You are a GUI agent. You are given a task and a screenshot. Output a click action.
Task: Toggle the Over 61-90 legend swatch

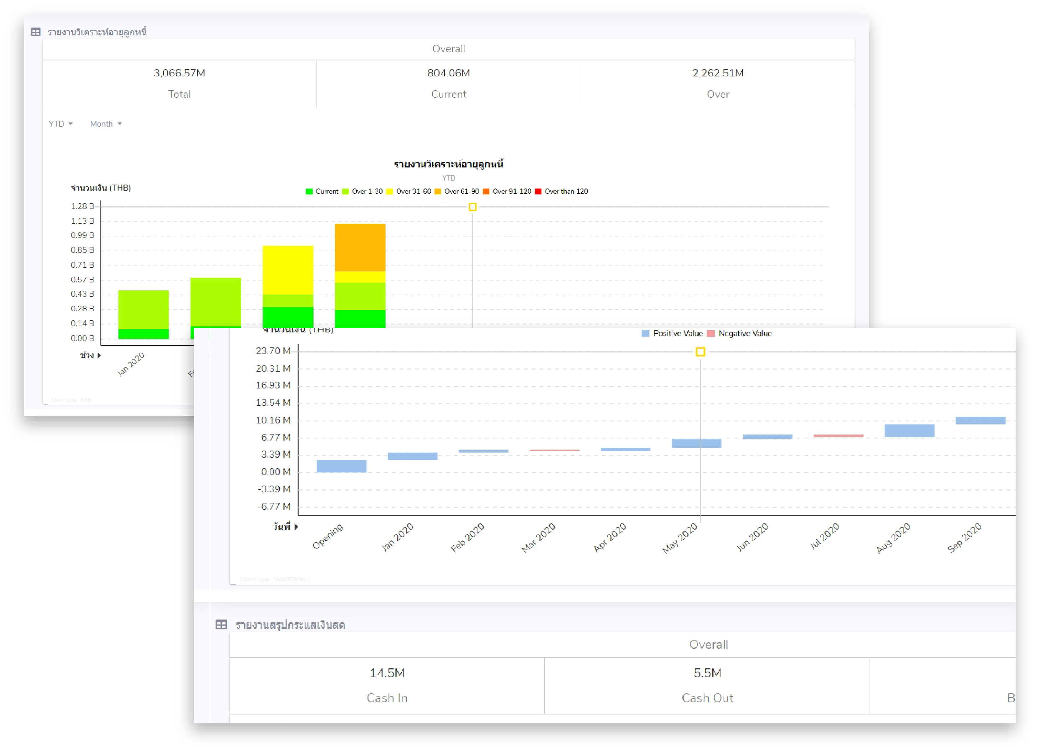(x=438, y=191)
